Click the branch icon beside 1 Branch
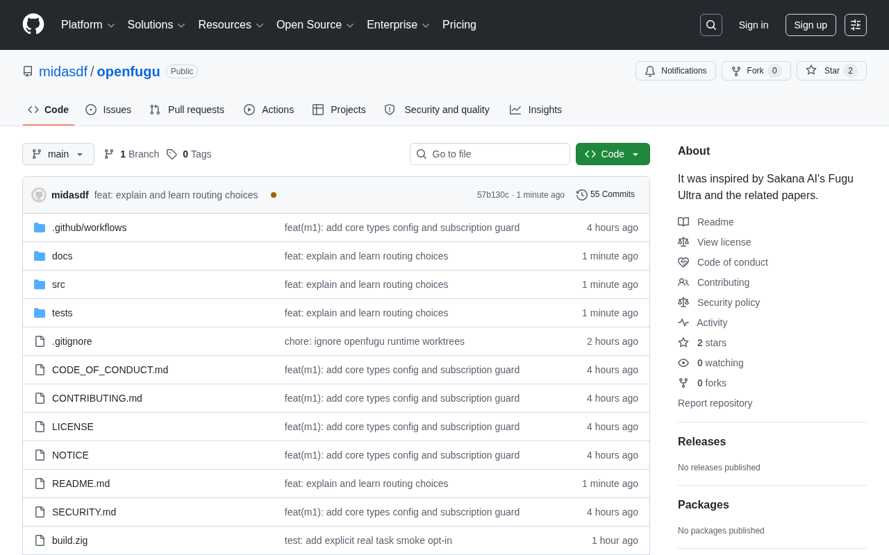889x555 pixels. click(109, 154)
